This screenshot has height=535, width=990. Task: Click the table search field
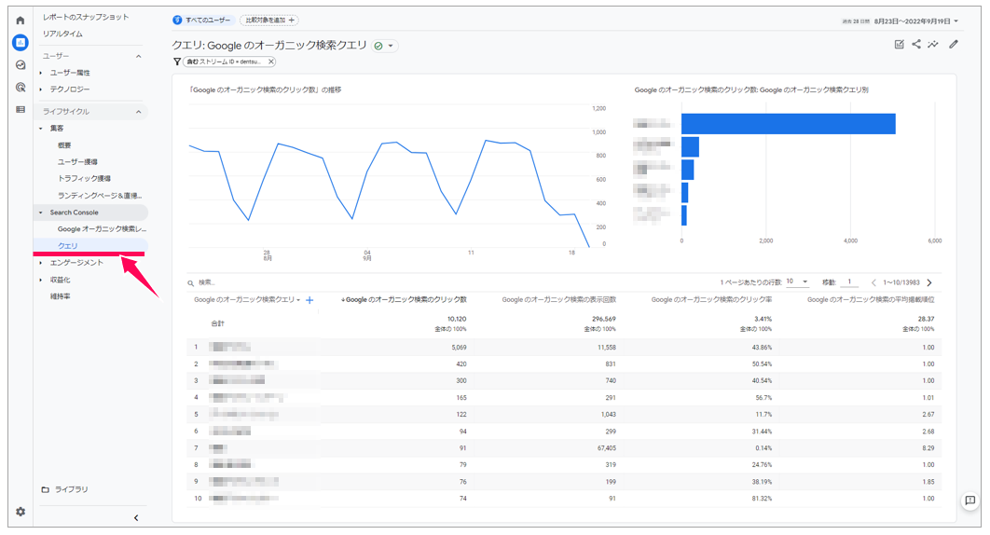pos(242,282)
